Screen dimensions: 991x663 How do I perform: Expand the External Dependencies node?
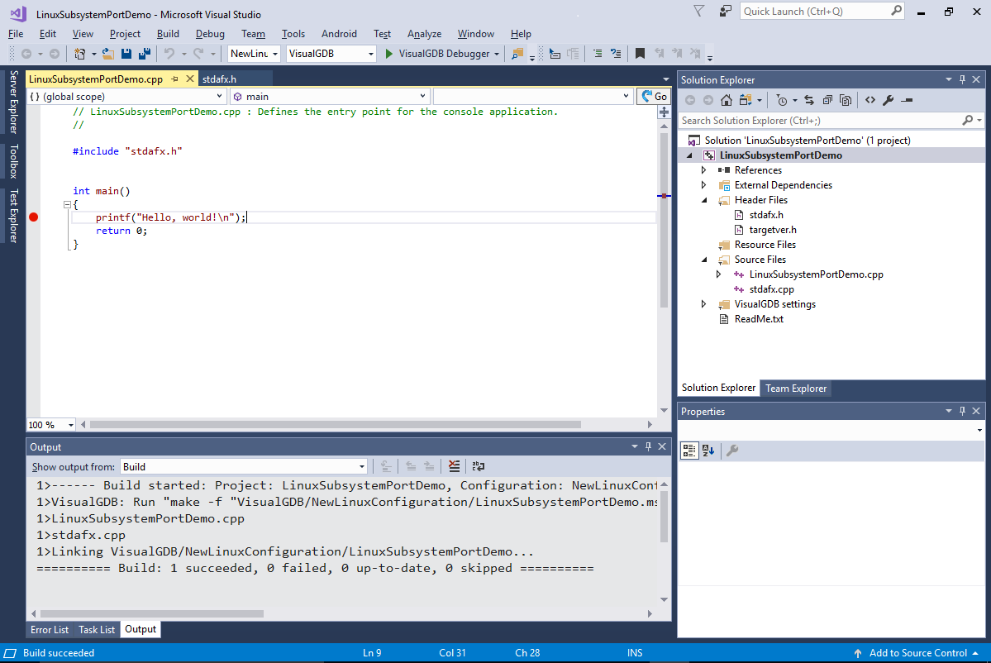coord(703,185)
